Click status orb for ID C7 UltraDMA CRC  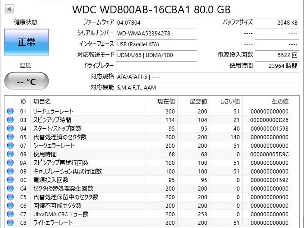pyautogui.click(x=10, y=214)
